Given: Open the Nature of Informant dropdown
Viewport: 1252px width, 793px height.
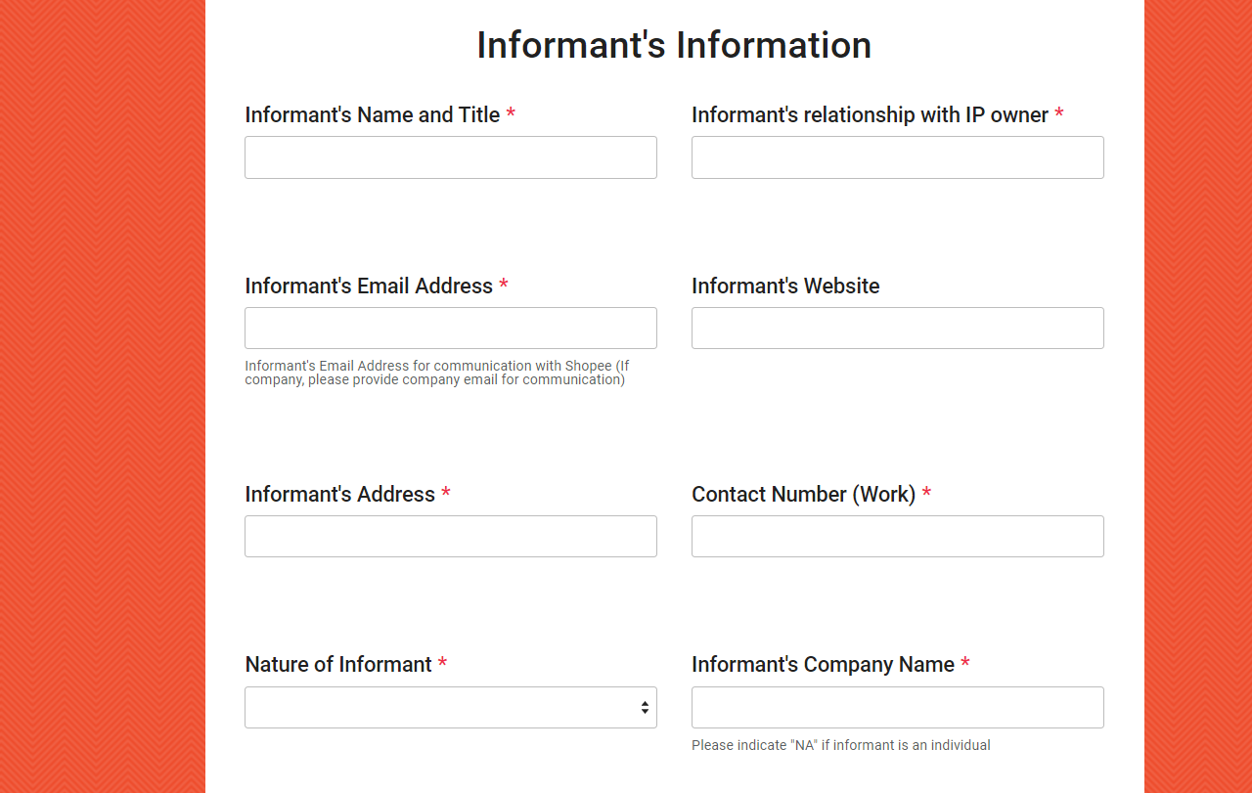Looking at the screenshot, I should point(440,708).
